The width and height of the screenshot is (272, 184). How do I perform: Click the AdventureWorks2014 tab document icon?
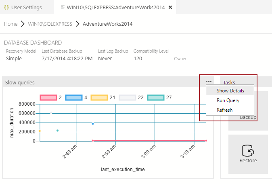click(63, 7)
